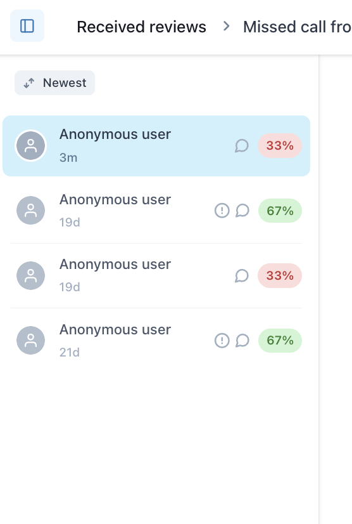Click the comment icon on second 19d review
The width and height of the screenshot is (352, 524).
(242, 276)
